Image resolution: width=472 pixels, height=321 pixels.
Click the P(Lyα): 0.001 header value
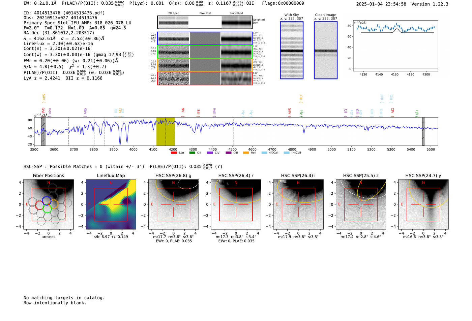click(x=147, y=3)
